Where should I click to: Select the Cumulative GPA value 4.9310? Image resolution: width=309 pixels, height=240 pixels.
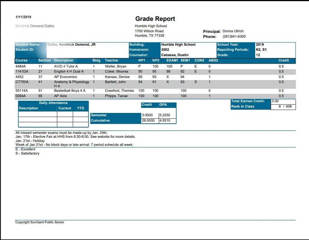165,121
